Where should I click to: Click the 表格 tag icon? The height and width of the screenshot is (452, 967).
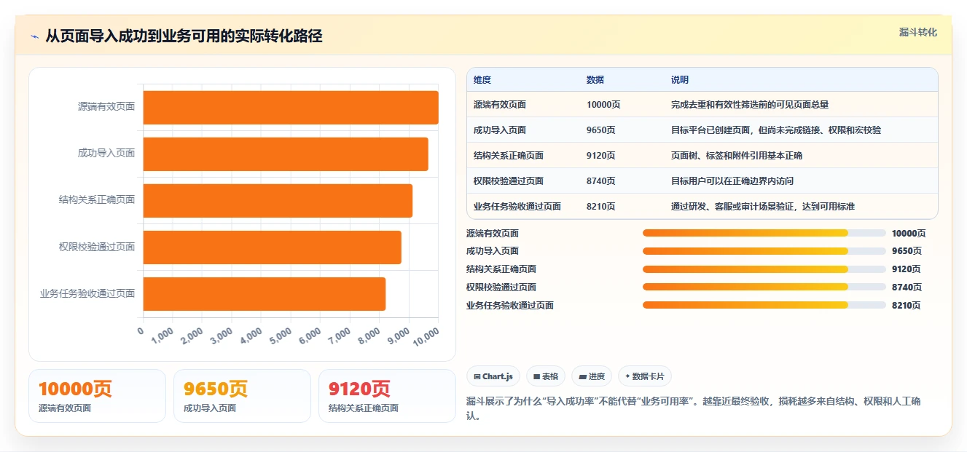[x=536, y=376]
